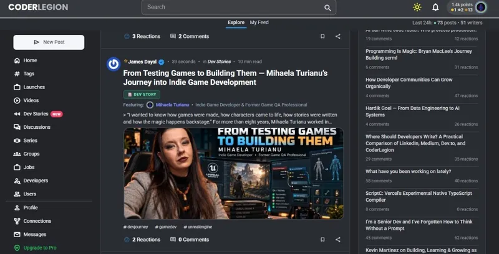This screenshot has width=499, height=254.
Task: Open the notifications bell
Action: coord(435,7)
